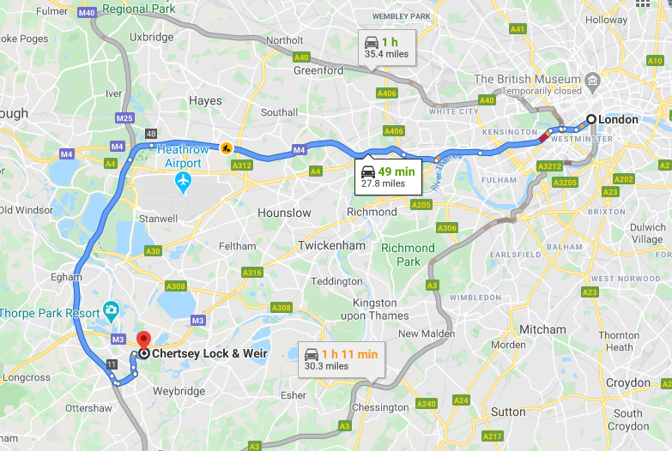Image resolution: width=672 pixels, height=451 pixels.
Task: Click the Kingston upon Thames label
Action: (375, 310)
